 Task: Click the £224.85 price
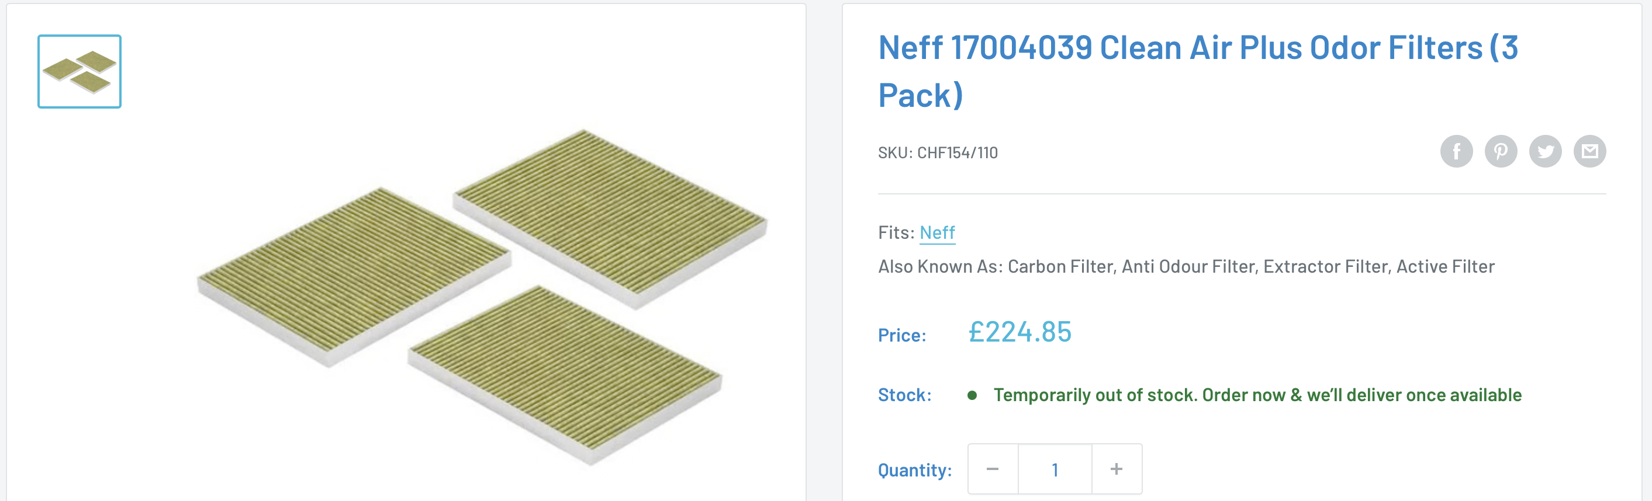point(1019,332)
